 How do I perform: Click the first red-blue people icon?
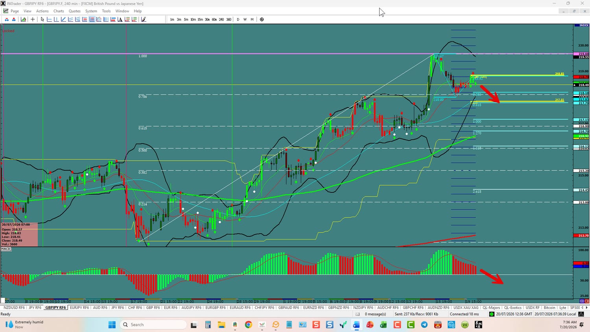coord(7,19)
